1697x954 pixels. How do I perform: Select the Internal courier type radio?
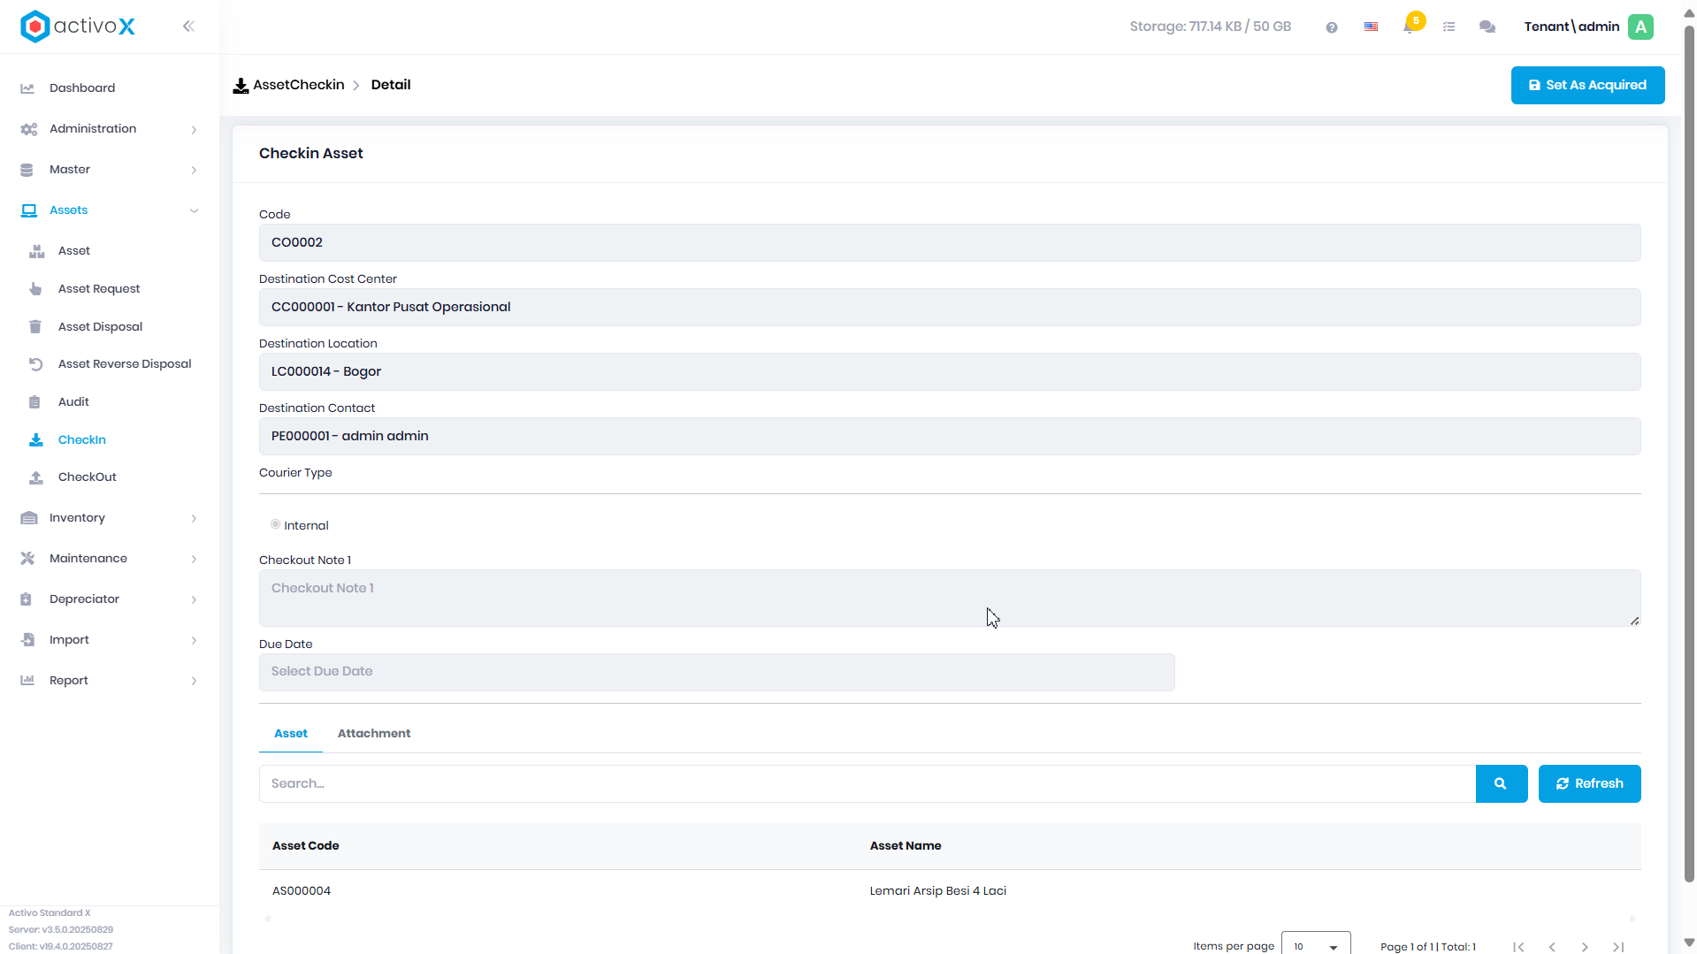pyautogui.click(x=275, y=524)
